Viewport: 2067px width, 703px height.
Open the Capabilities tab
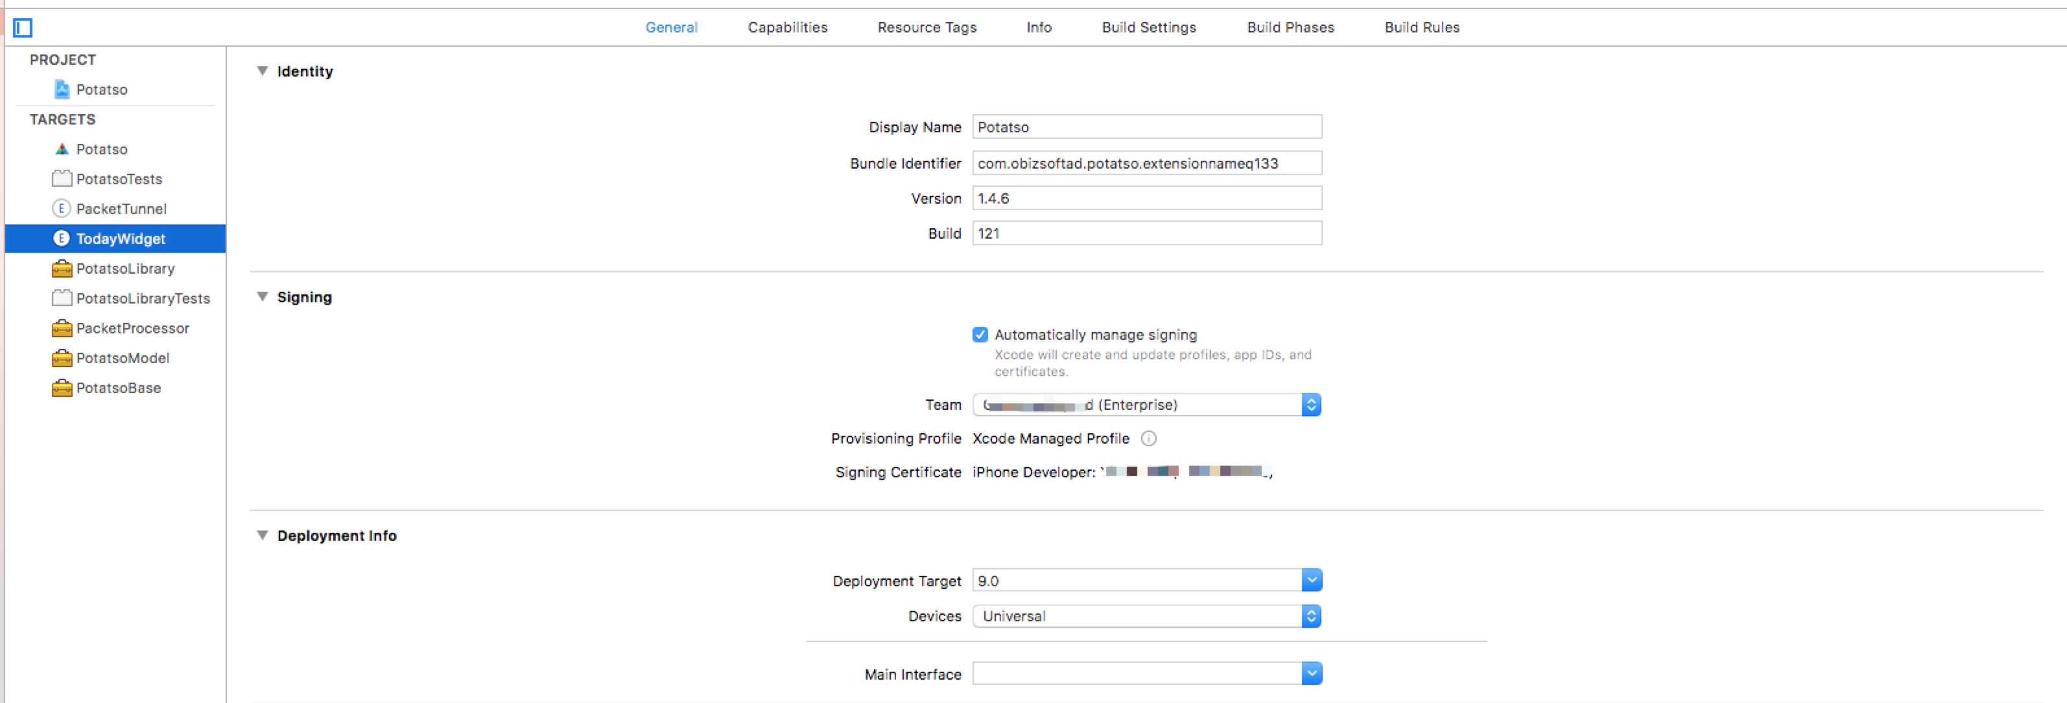[x=787, y=27]
